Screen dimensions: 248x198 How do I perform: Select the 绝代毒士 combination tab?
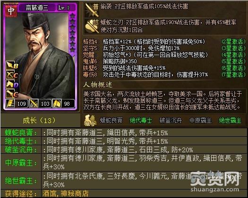point(141,121)
